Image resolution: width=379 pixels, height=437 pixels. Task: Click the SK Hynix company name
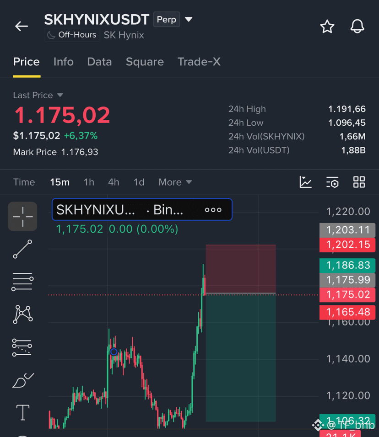pyautogui.click(x=124, y=35)
